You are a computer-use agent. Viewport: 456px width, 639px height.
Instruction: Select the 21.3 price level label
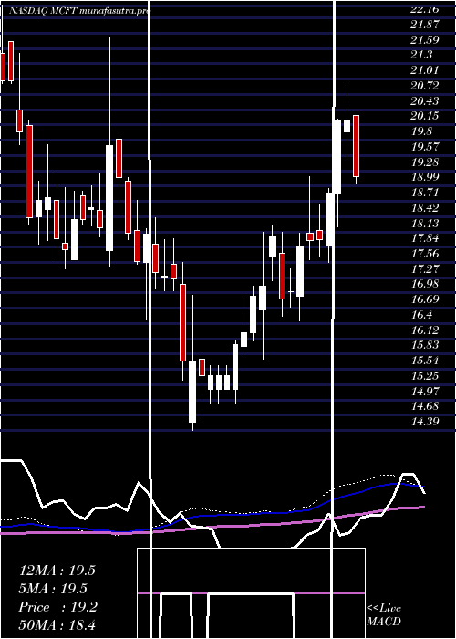pyautogui.click(x=421, y=55)
